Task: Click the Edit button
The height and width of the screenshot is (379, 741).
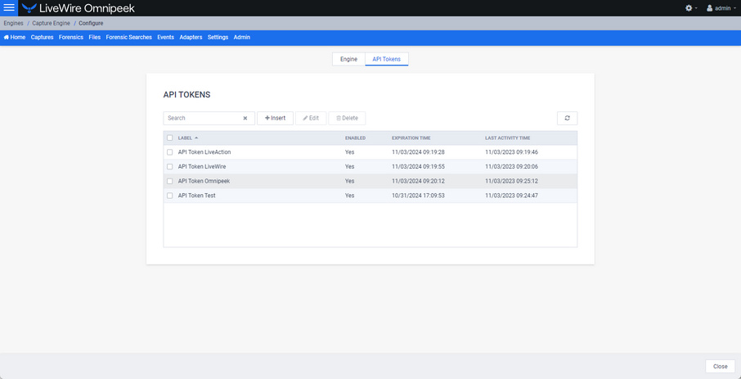Action: click(311, 119)
